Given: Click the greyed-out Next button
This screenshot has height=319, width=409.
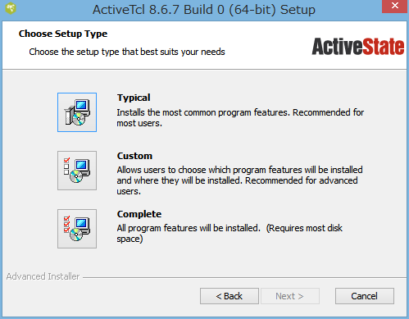Looking at the screenshot, I should [x=290, y=296].
